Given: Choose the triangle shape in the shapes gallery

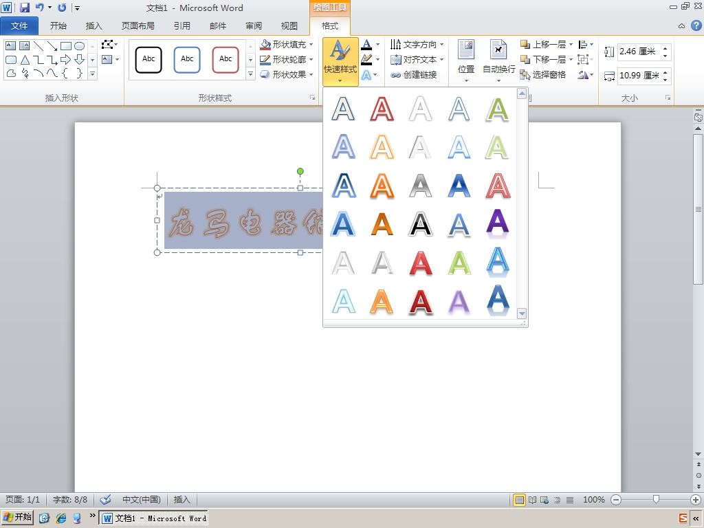Looking at the screenshot, I should [x=25, y=59].
